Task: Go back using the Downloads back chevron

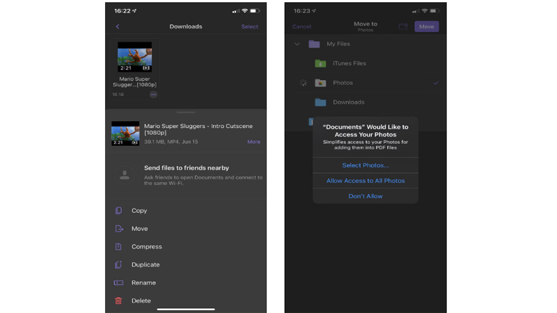Action: [x=117, y=26]
